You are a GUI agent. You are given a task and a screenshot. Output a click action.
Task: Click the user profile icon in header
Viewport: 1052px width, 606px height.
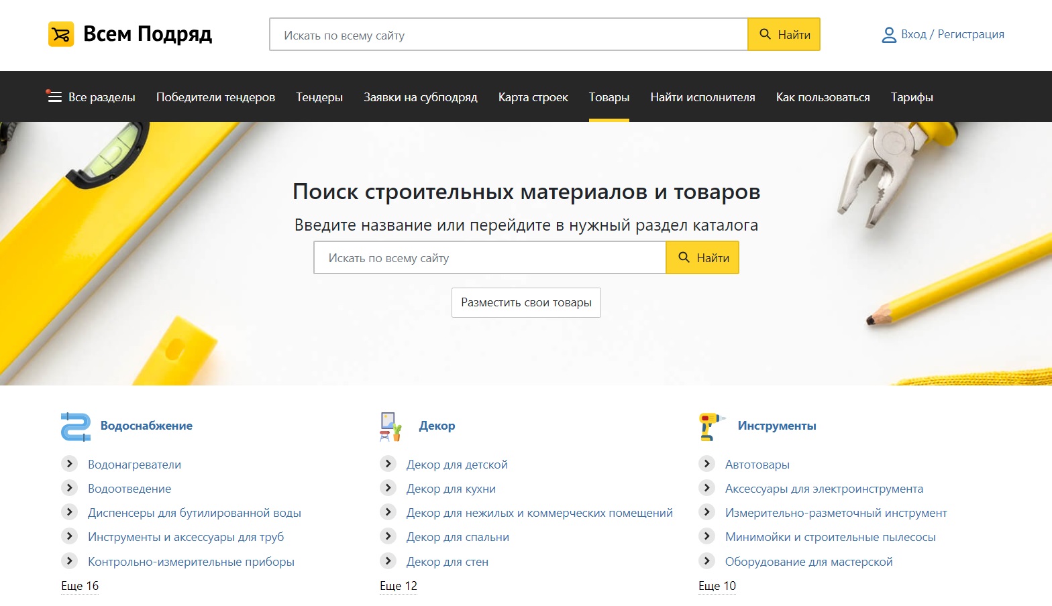coord(888,35)
